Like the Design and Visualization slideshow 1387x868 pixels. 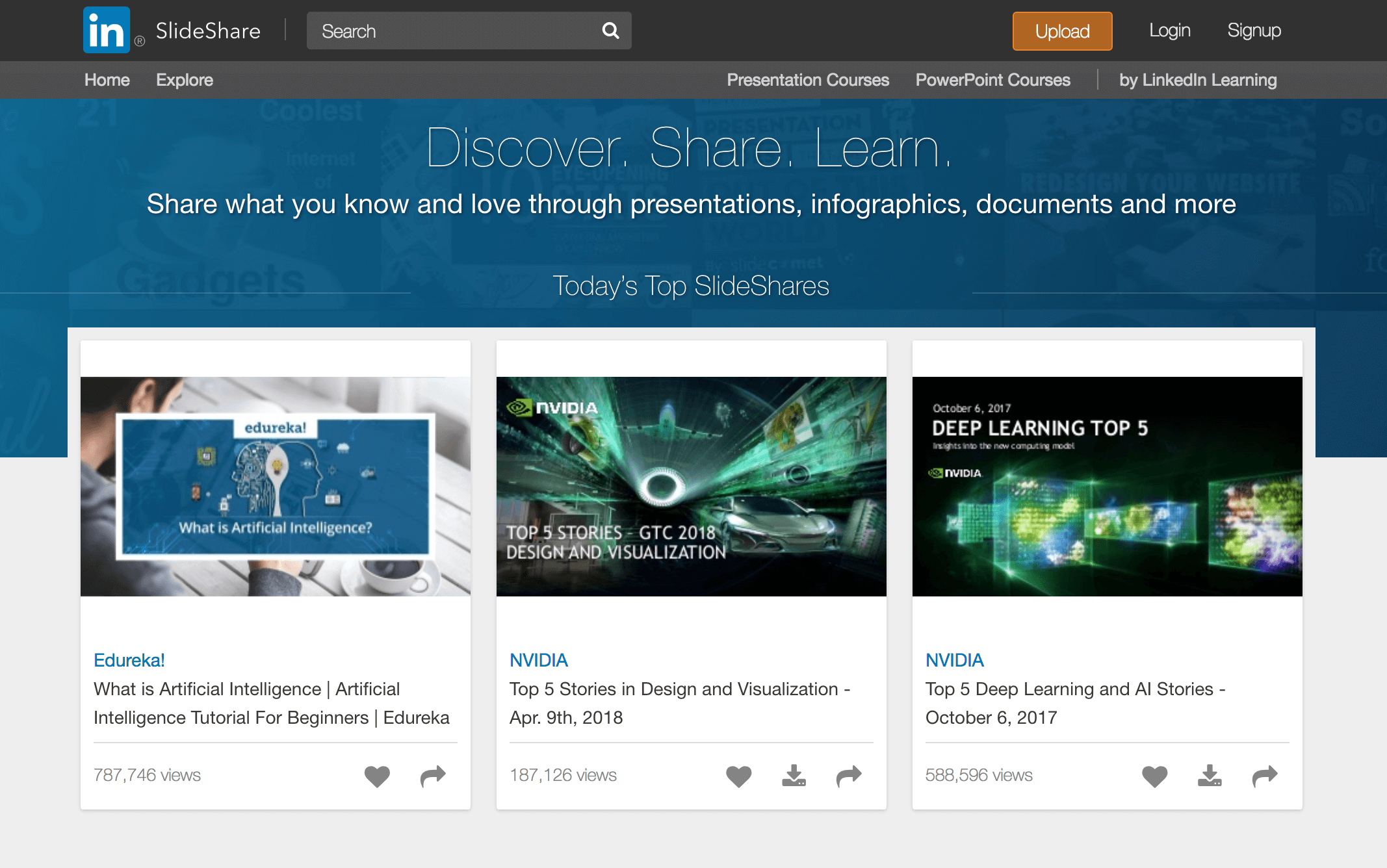[x=738, y=776]
